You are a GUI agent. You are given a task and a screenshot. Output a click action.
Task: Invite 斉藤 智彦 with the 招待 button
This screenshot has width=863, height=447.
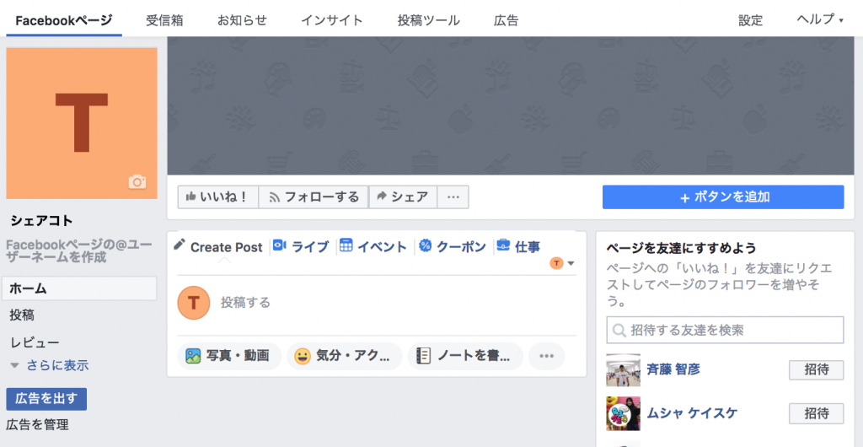(x=816, y=370)
